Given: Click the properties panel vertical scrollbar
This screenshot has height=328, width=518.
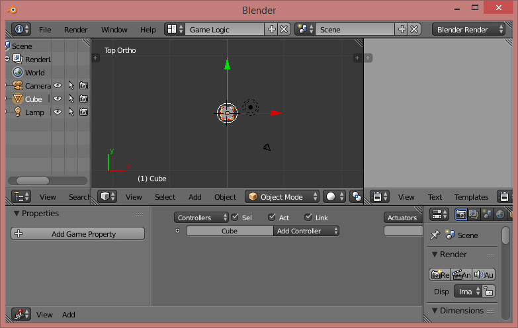Looking at the screenshot, I should coord(506,235).
